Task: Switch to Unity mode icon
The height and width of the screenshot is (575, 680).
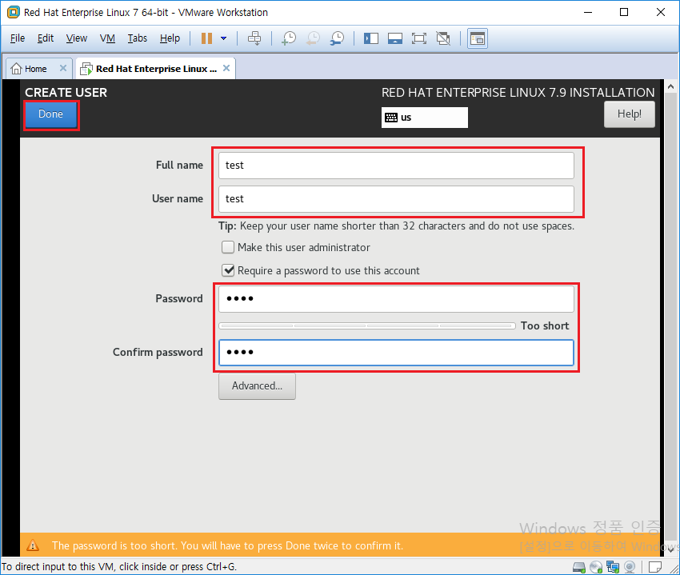Action: [443, 38]
